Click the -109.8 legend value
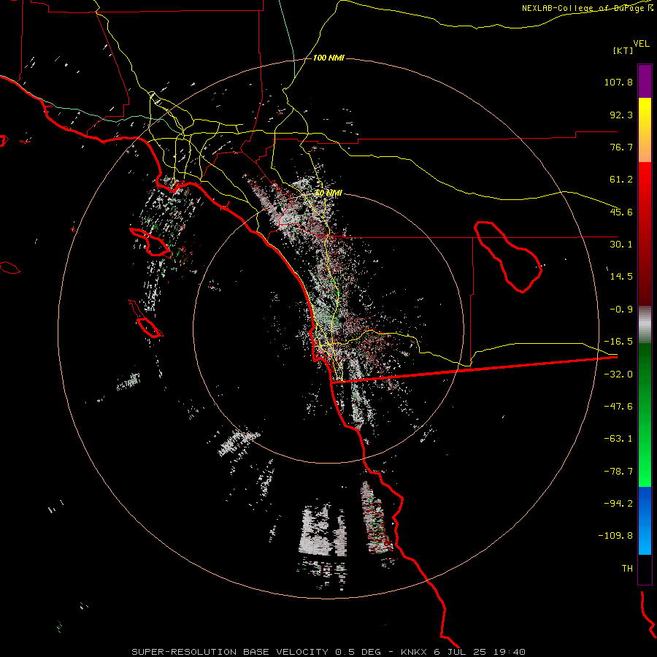Image resolution: width=657 pixels, height=657 pixels. [615, 536]
